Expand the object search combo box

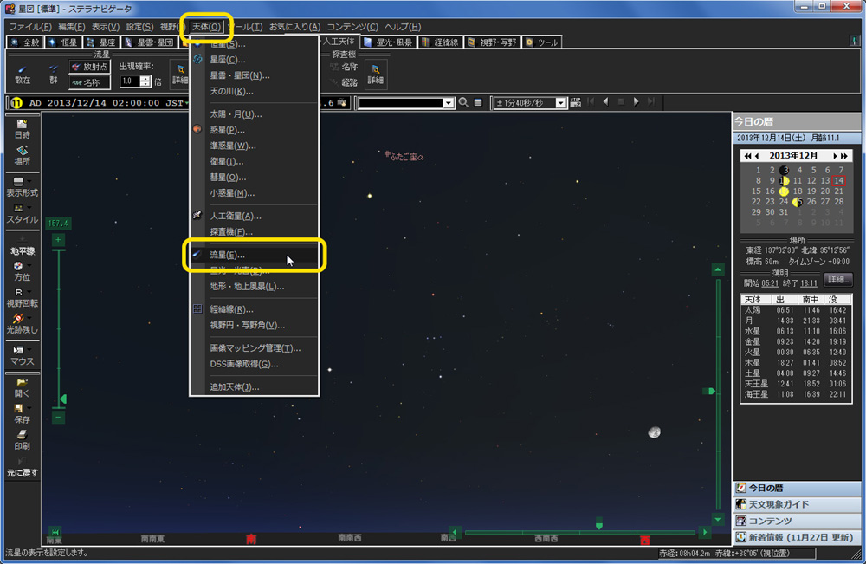pos(448,102)
